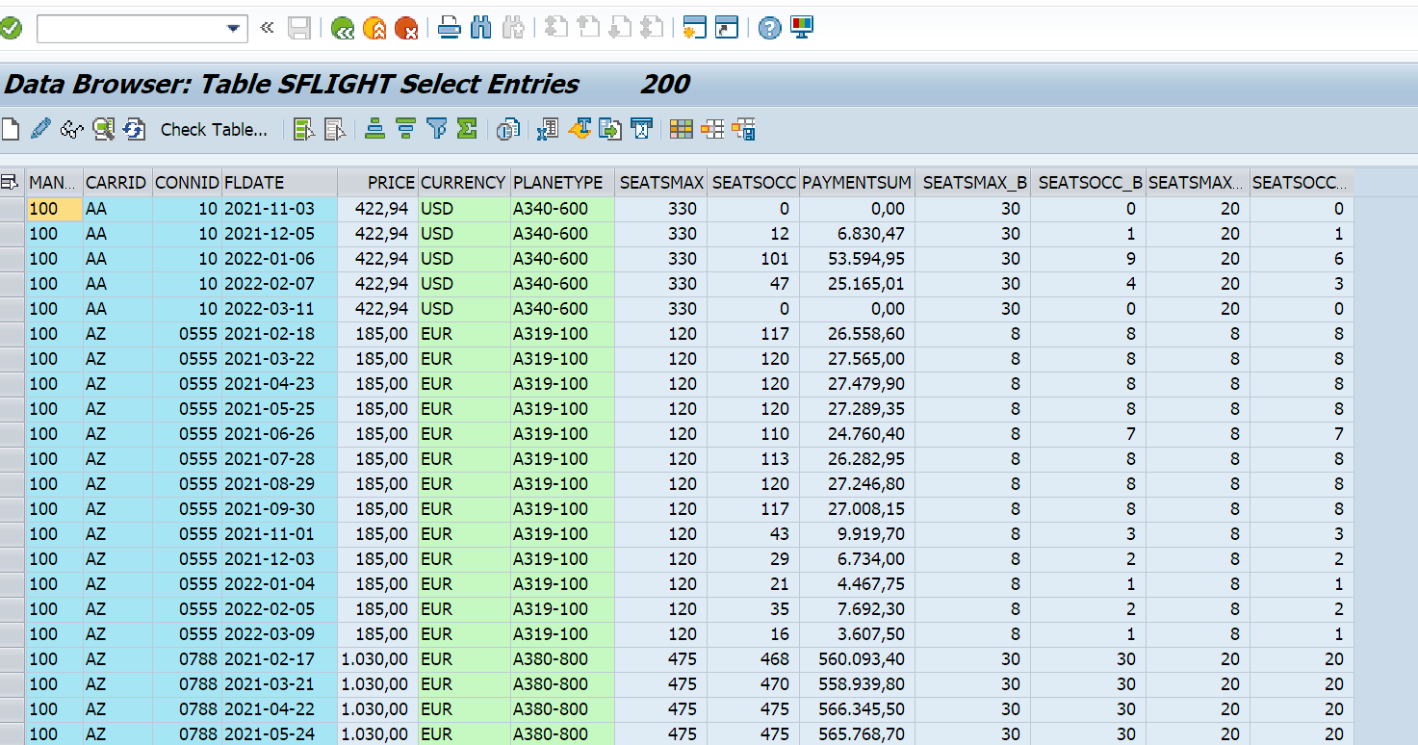Click the Check Table... button

coord(214,129)
